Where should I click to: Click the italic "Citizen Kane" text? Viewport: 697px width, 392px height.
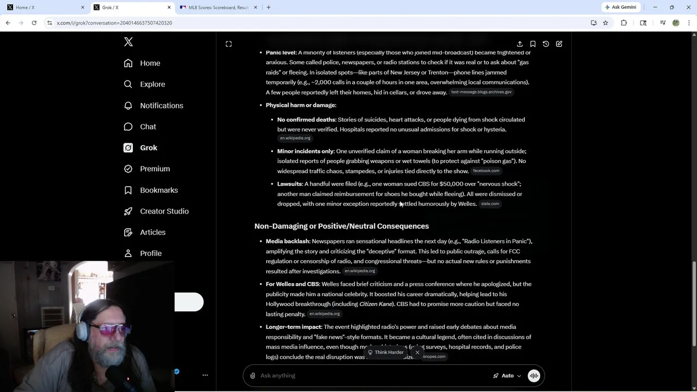(x=376, y=304)
